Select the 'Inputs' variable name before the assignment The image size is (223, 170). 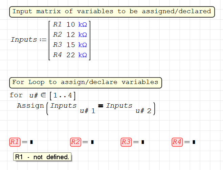coord(24,40)
